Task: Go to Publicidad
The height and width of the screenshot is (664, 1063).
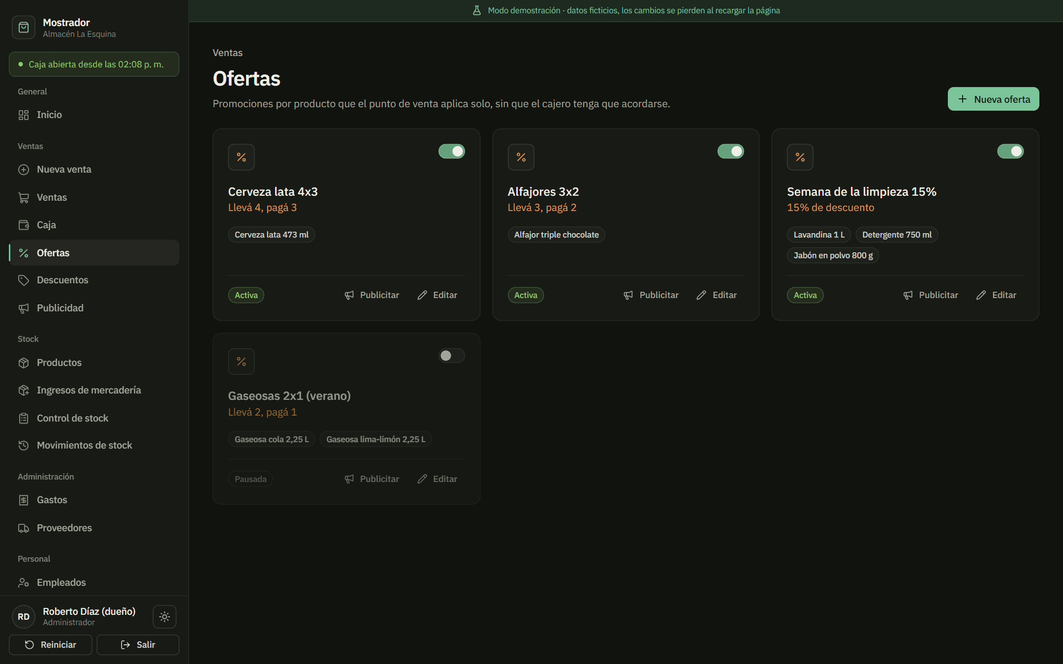Action: point(94,308)
